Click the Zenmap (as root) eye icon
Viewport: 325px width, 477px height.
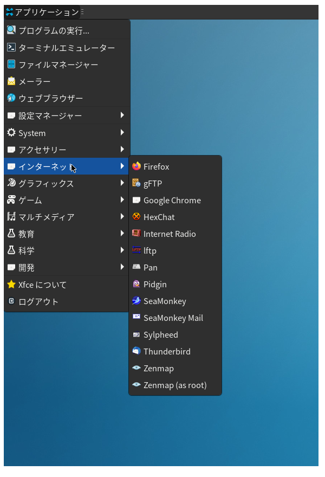[x=136, y=384]
